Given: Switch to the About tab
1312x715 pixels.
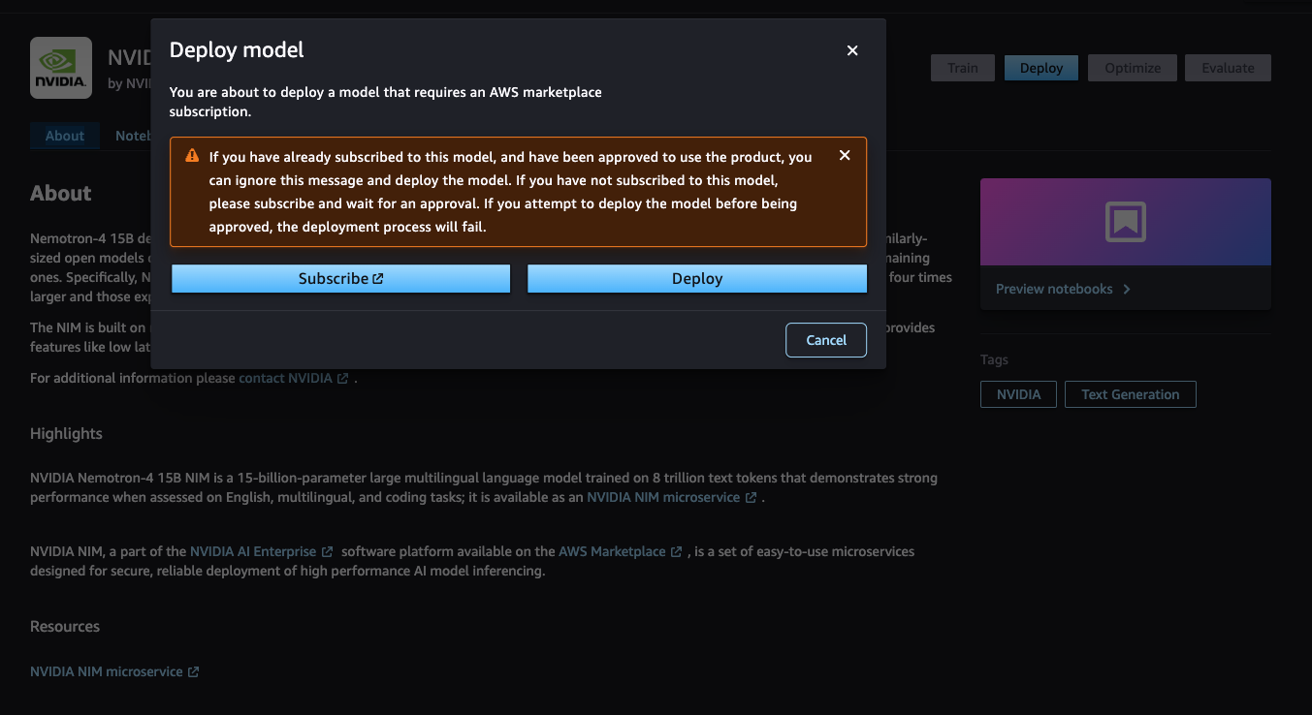Looking at the screenshot, I should pos(65,136).
